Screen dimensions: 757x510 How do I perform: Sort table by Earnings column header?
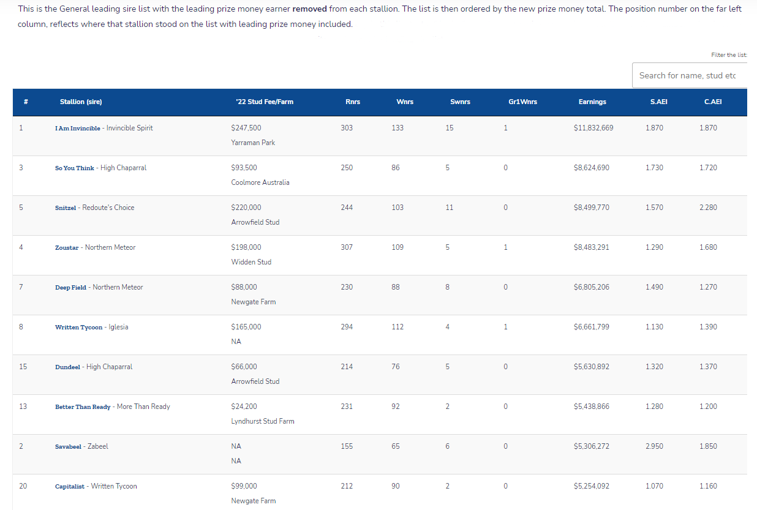(592, 102)
